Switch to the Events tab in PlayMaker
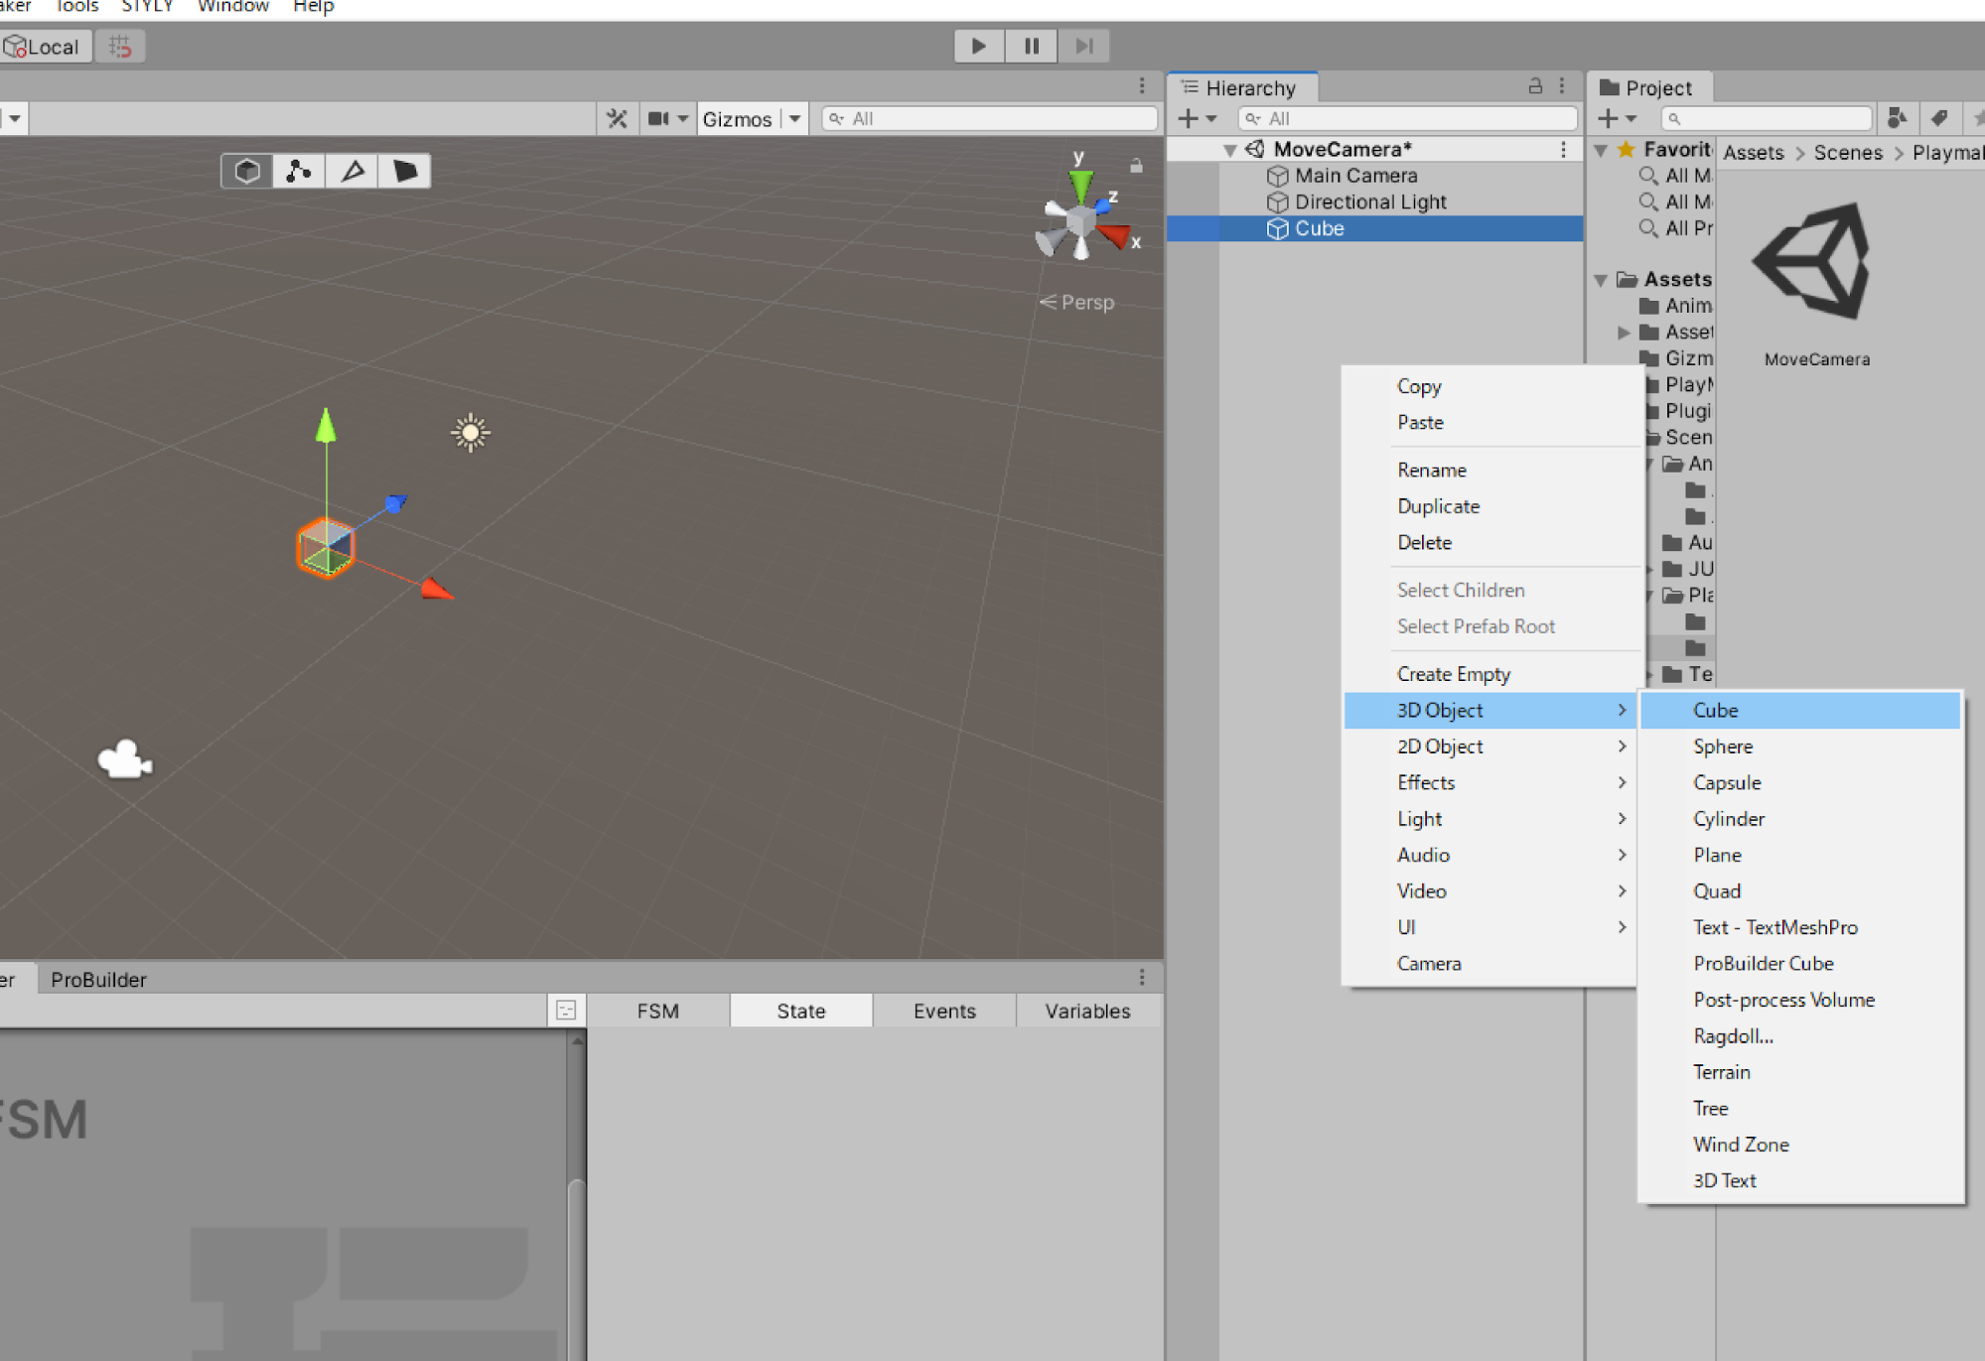Image resolution: width=1985 pixels, height=1361 pixels. click(x=944, y=1011)
